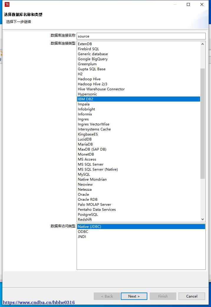Select MS Access database type
This screenshot has height=307, width=211.
139,159
